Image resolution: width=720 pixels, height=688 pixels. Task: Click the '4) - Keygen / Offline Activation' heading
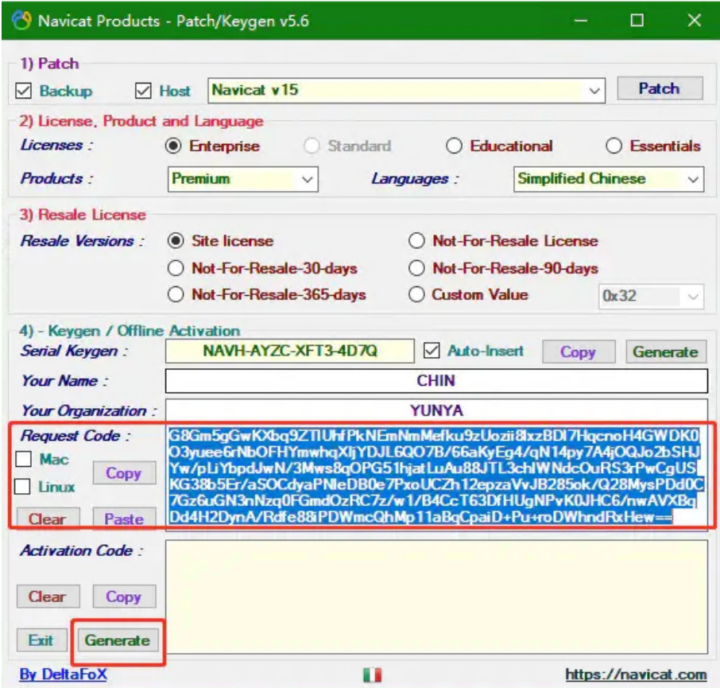click(x=130, y=330)
